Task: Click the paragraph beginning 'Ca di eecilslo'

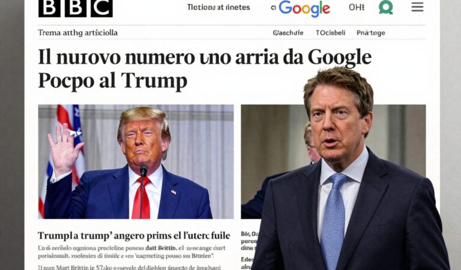Action: pos(129,252)
